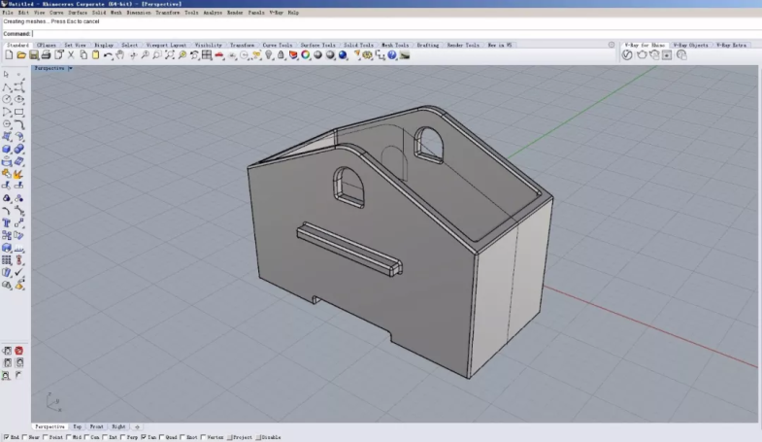Enable the Mid osnap checkbox
762x442 pixels.
pos(71,438)
